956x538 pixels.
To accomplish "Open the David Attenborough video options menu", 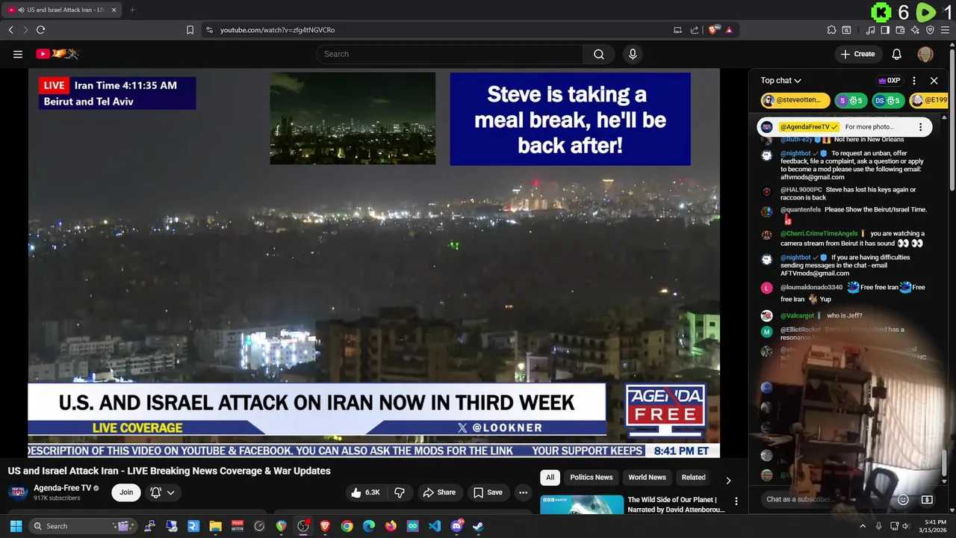I will coord(736,501).
